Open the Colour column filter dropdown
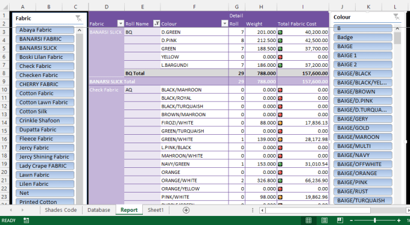410x225 pixels. coord(225,23)
